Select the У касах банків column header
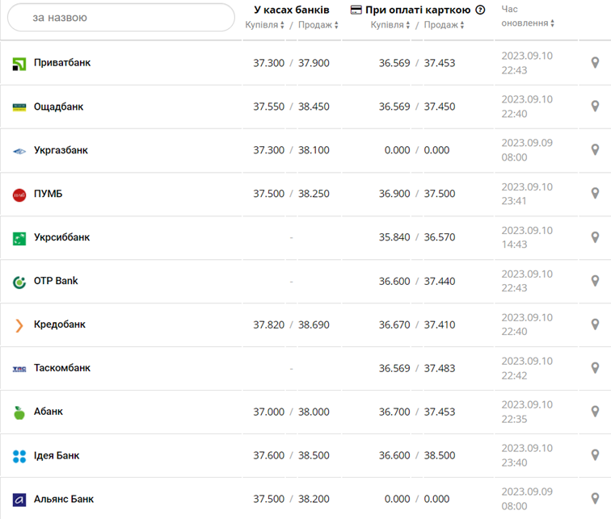The height and width of the screenshot is (519, 611). (291, 10)
